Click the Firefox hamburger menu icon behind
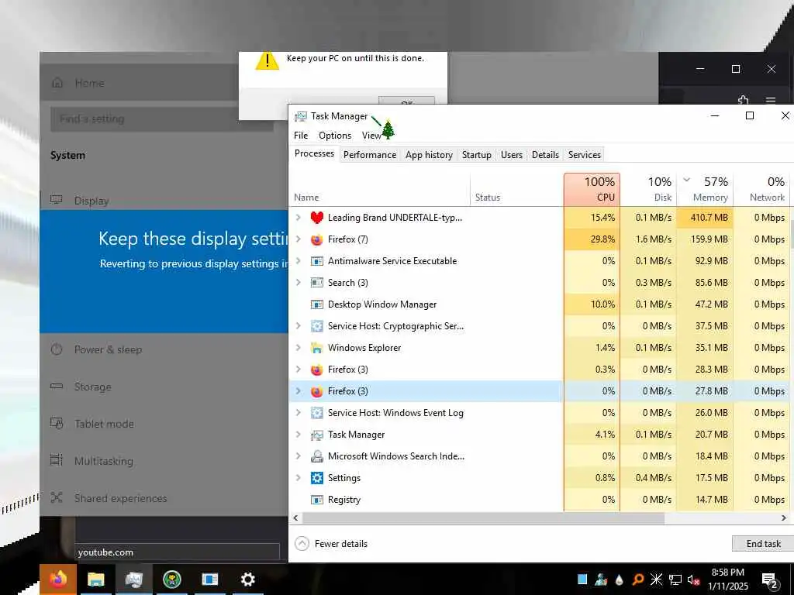Screen dimensions: 794x595 pyautogui.click(x=770, y=100)
